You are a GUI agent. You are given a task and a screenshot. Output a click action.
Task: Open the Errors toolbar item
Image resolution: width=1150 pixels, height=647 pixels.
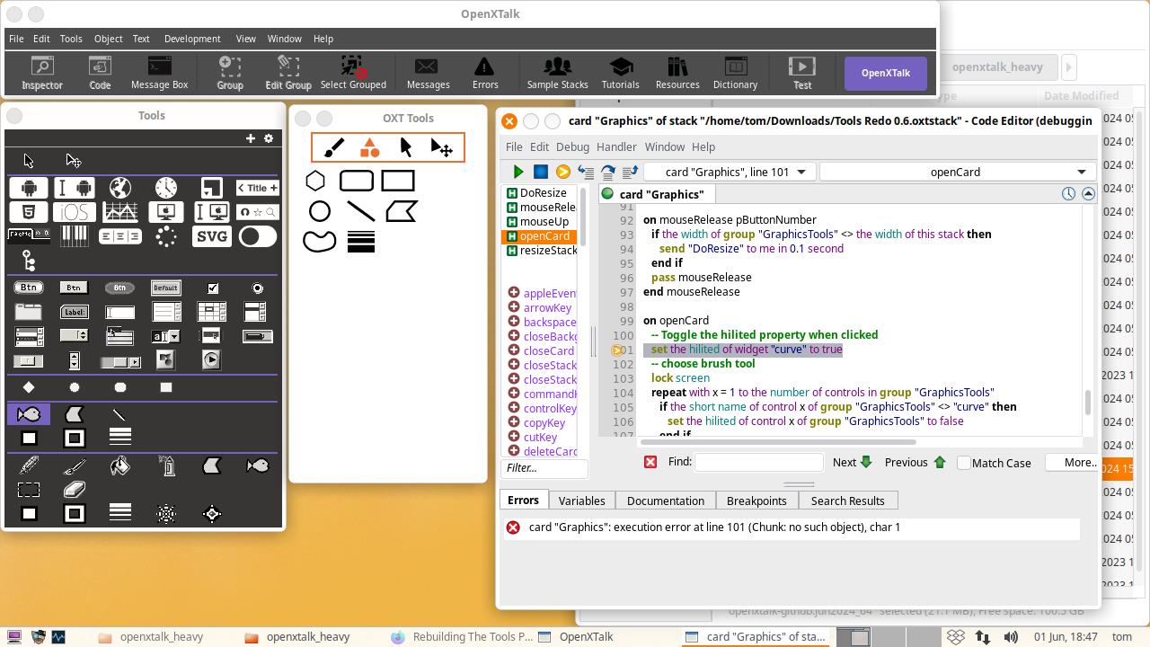pos(485,73)
